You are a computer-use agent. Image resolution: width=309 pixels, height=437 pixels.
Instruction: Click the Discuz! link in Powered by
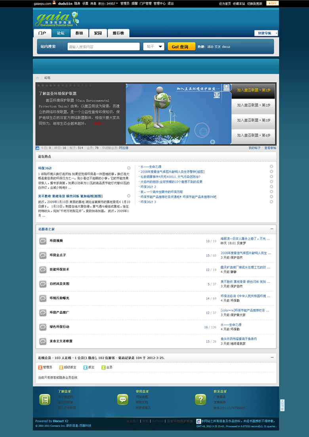(59, 421)
